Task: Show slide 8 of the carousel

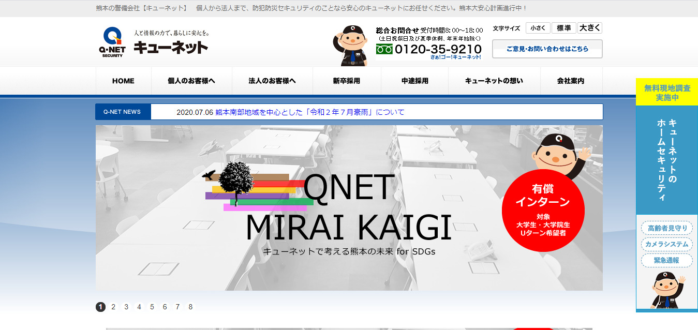Action: [190, 307]
